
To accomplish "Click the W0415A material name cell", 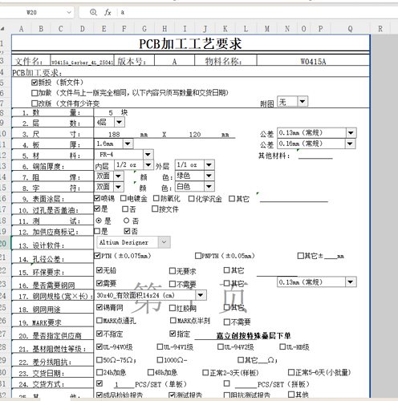I will point(313,61).
